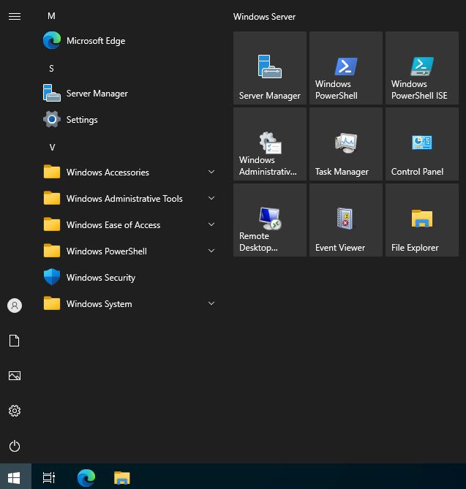Click the letter S section header
The image size is (466, 489).
pyautogui.click(x=51, y=69)
